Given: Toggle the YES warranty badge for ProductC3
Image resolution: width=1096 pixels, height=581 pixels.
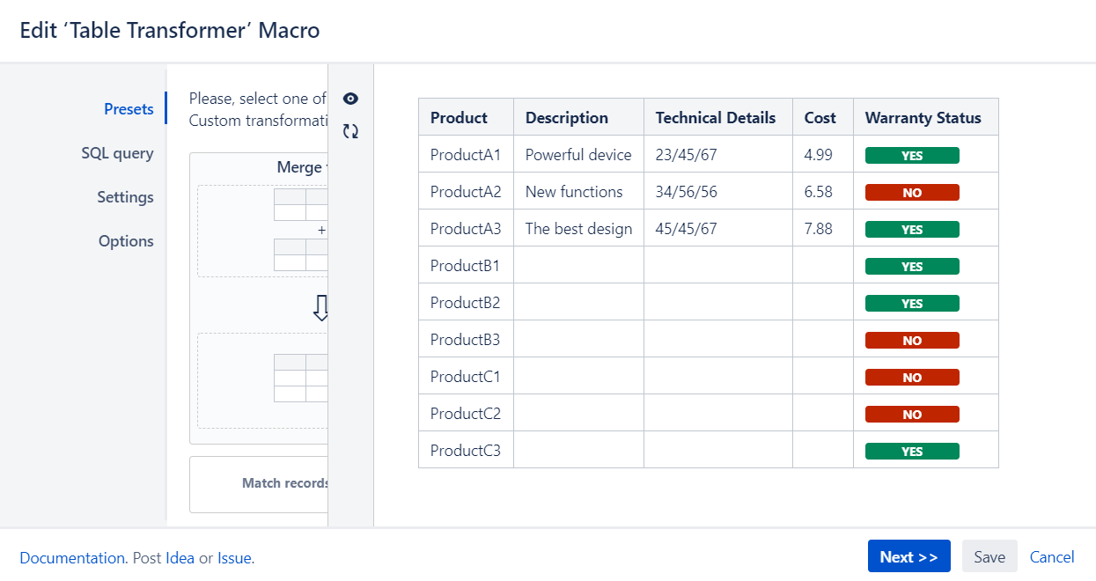Looking at the screenshot, I should 912,450.
